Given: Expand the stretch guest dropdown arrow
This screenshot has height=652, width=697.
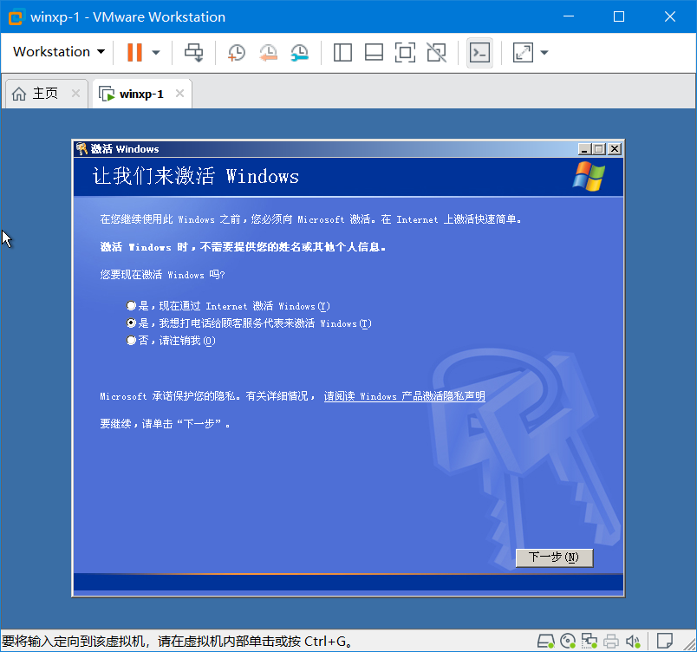Looking at the screenshot, I should (x=544, y=52).
